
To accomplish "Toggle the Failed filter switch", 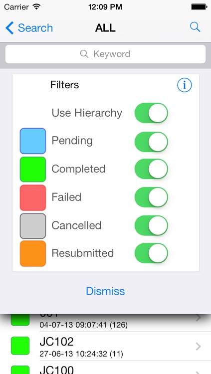I will tap(151, 197).
